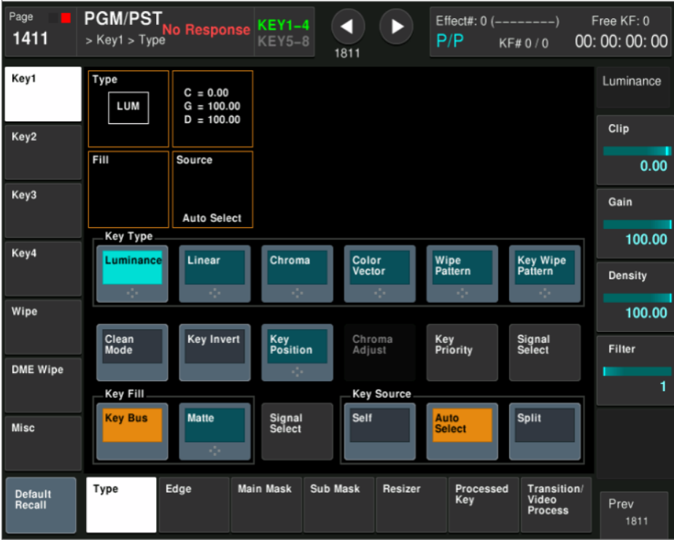Open the Key Position settings
Image resolution: width=674 pixels, height=540 pixels.
click(x=297, y=352)
